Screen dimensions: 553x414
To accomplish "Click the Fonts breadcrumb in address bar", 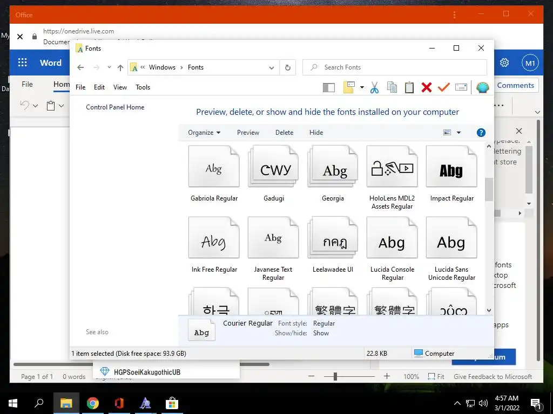I will point(195,67).
